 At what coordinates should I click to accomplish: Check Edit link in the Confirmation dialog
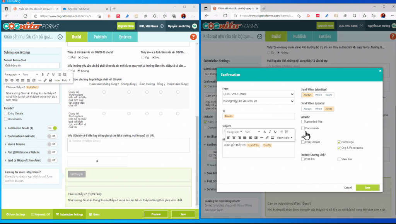[x=303, y=159]
